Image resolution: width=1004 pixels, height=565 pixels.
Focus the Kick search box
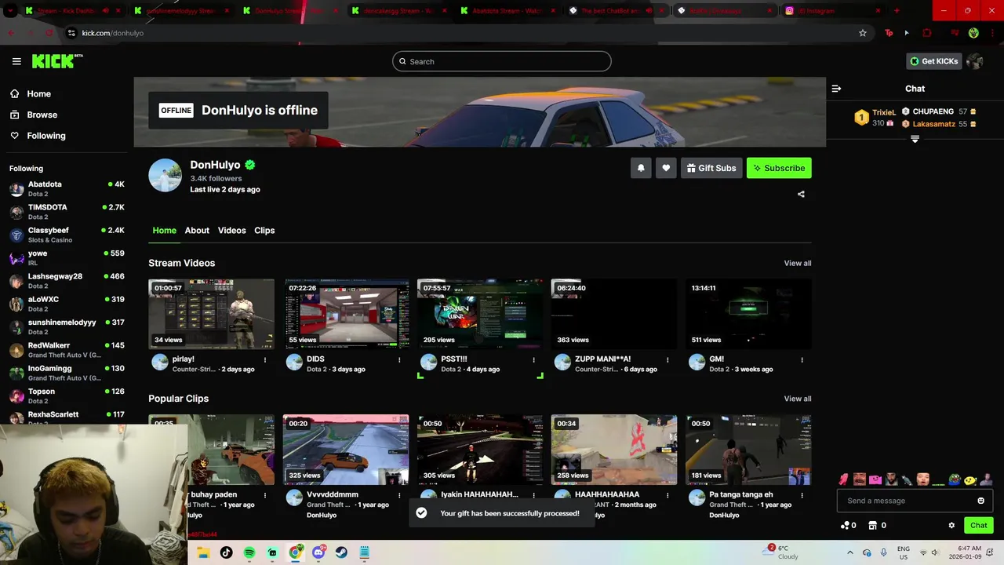(502, 61)
